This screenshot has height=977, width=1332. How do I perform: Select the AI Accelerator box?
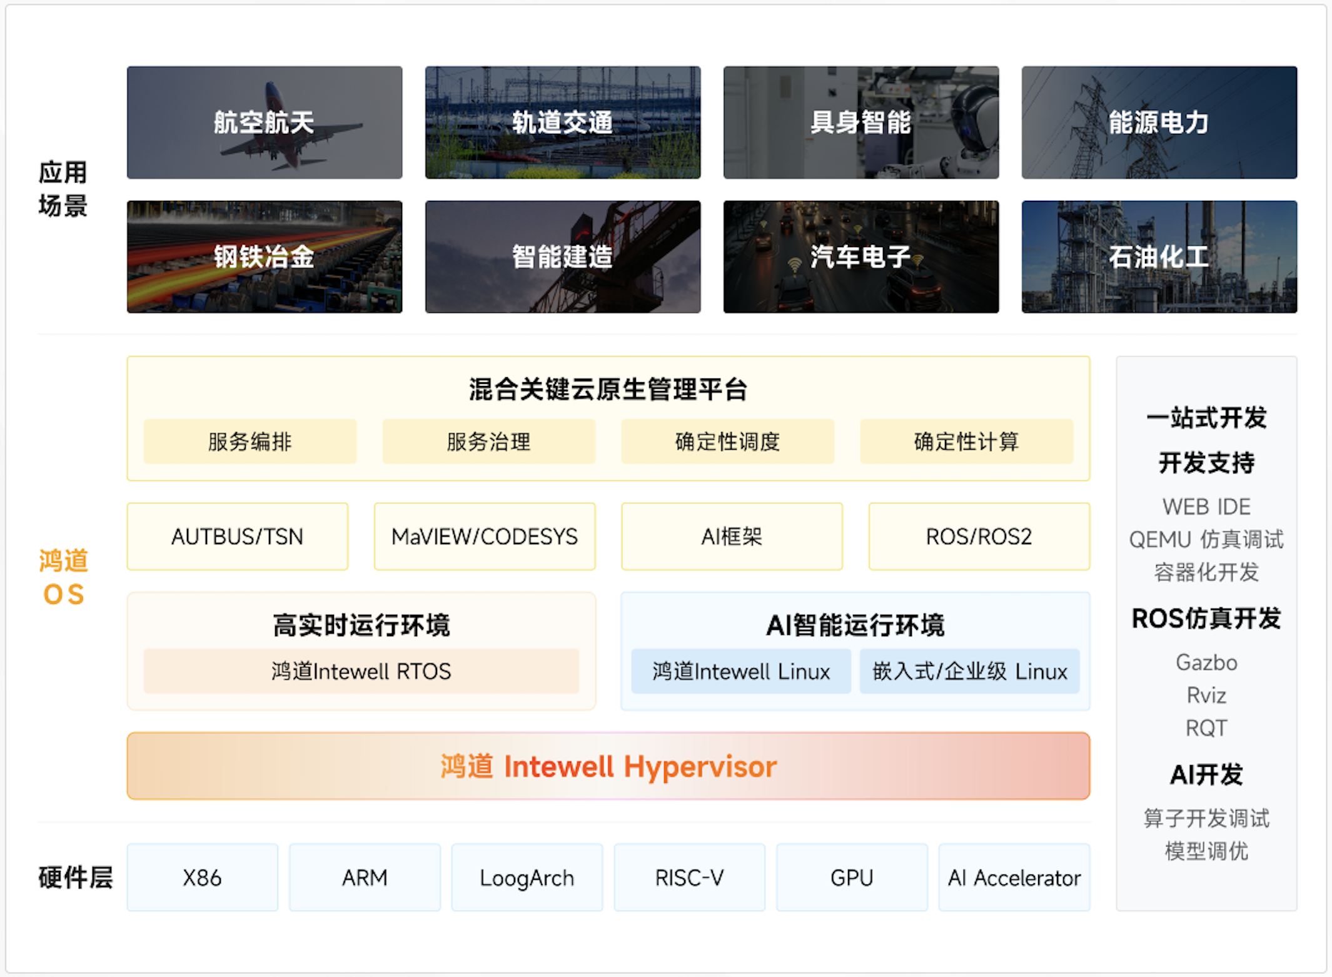1014,878
